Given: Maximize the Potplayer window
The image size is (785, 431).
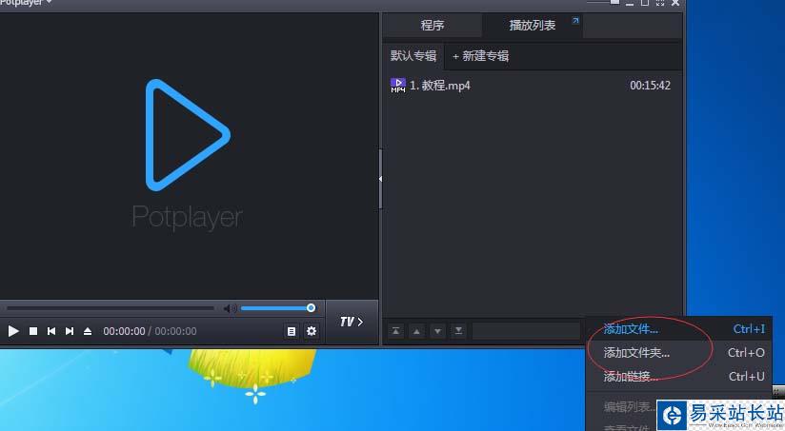Looking at the screenshot, I should tap(645, 3).
